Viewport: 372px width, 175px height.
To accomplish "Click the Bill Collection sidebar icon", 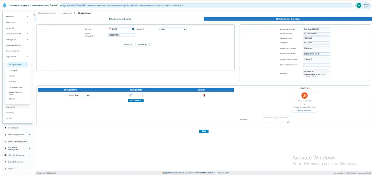I will pos(6,128).
